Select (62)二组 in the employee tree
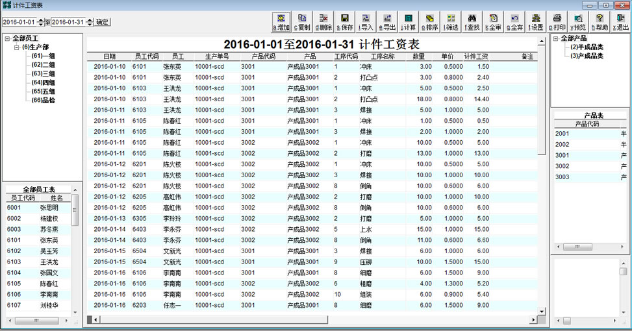The height and width of the screenshot is (331, 632). [x=43, y=65]
